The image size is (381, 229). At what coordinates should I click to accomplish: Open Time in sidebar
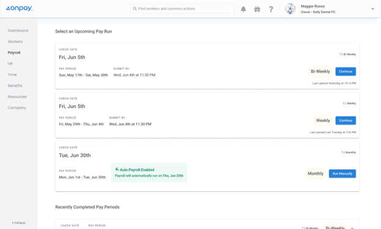point(12,75)
